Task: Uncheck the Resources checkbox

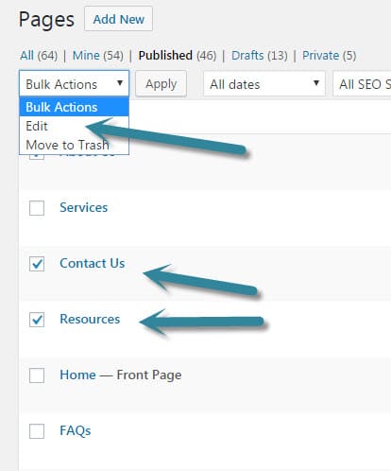Action: 37,320
